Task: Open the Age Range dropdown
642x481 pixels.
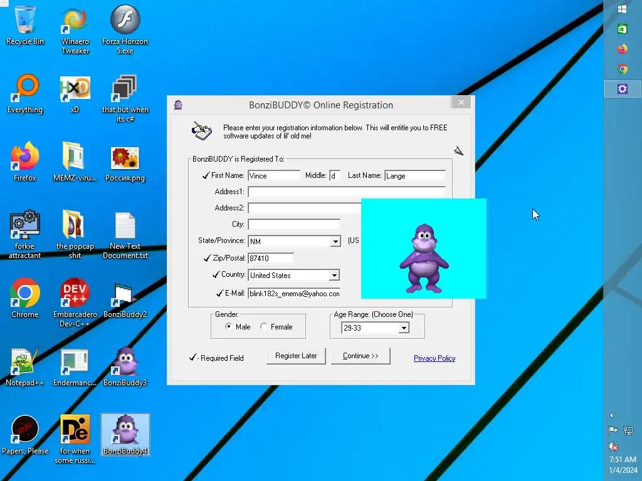Action: 404,328
